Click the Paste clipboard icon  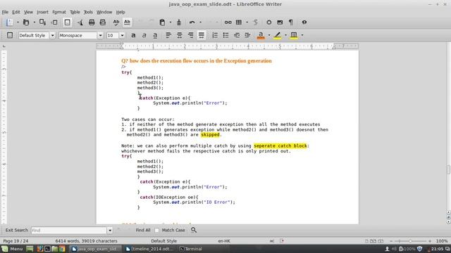click(162, 22)
